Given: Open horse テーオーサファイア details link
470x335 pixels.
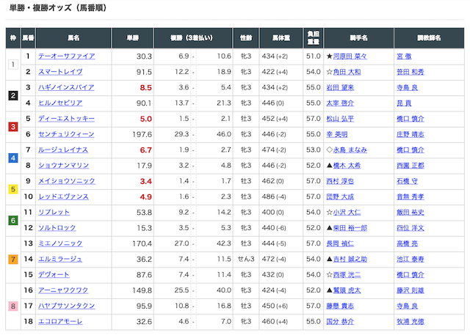Looking at the screenshot, I should (68, 56).
